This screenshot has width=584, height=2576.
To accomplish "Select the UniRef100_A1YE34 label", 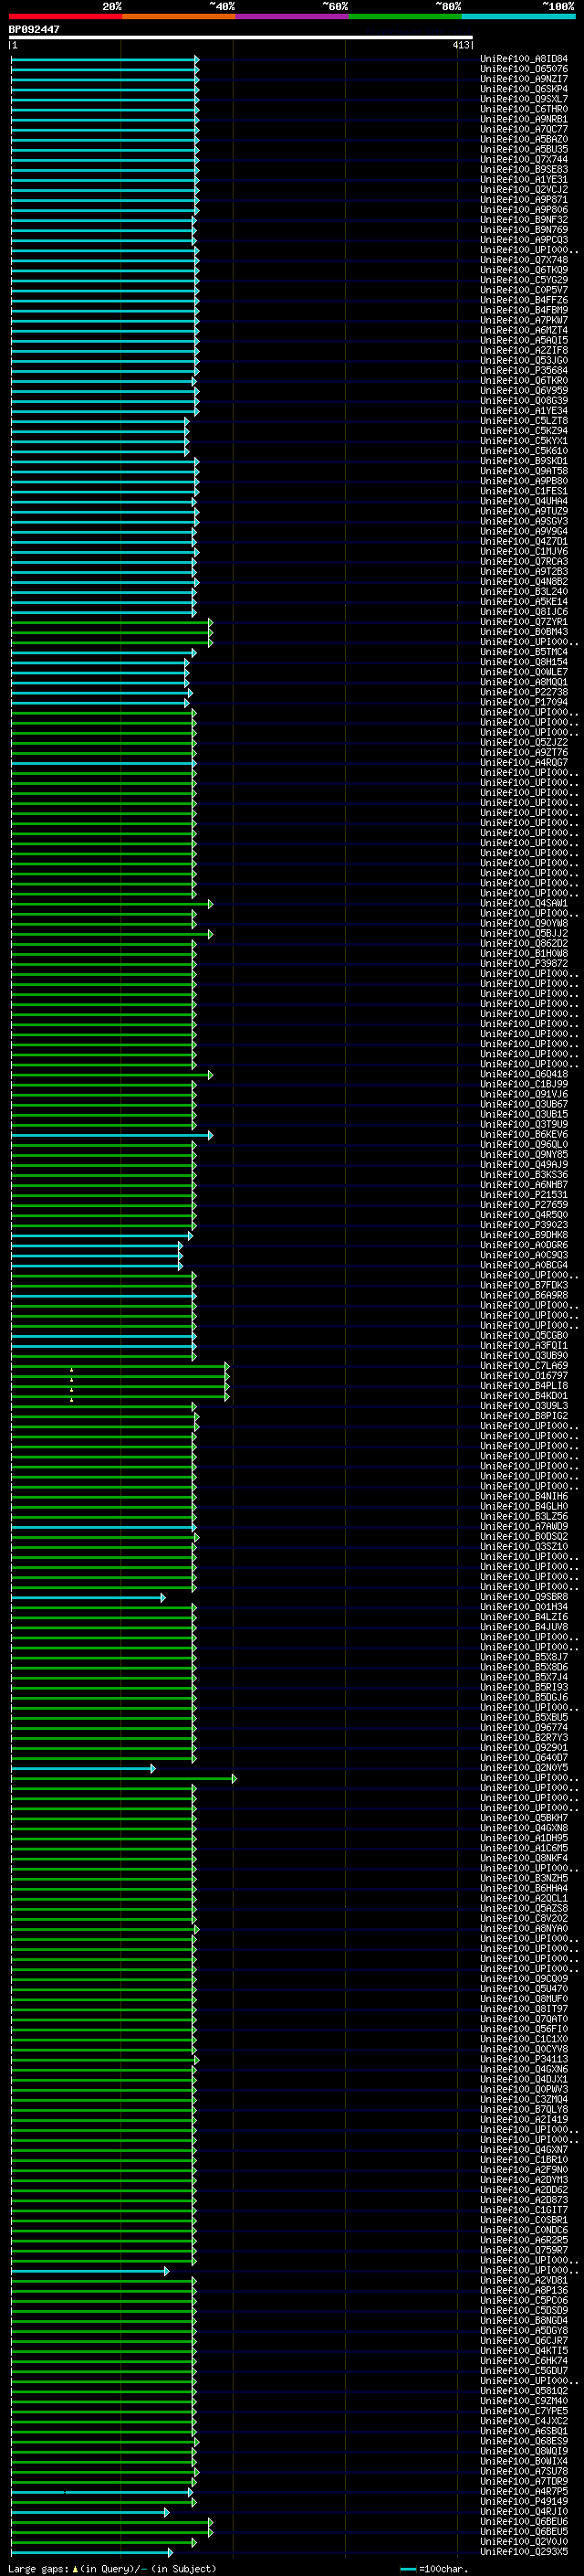I will click(x=524, y=411).
